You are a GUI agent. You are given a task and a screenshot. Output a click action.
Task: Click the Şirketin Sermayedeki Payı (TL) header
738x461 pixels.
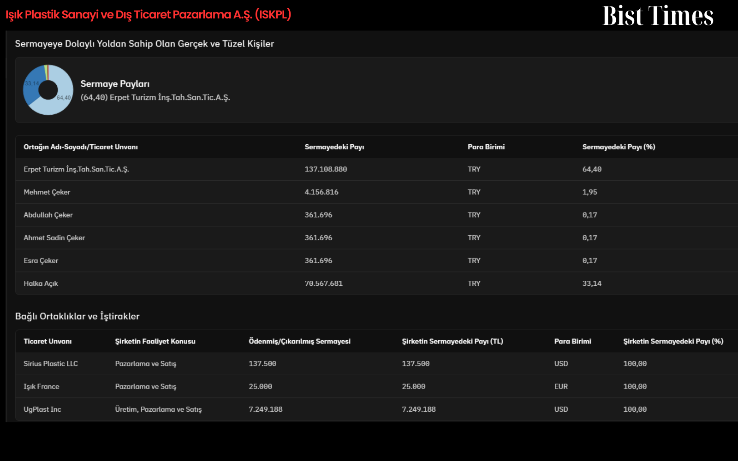click(x=452, y=342)
